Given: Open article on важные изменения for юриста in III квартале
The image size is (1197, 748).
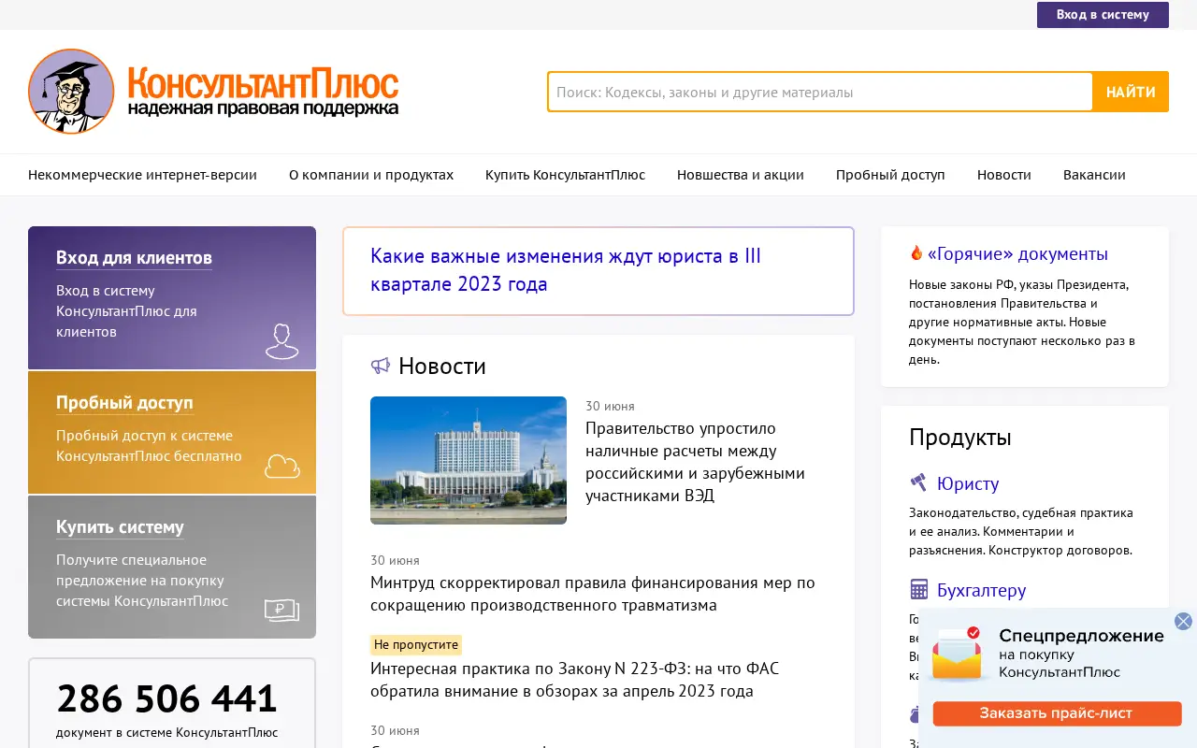Looking at the screenshot, I should (566, 270).
